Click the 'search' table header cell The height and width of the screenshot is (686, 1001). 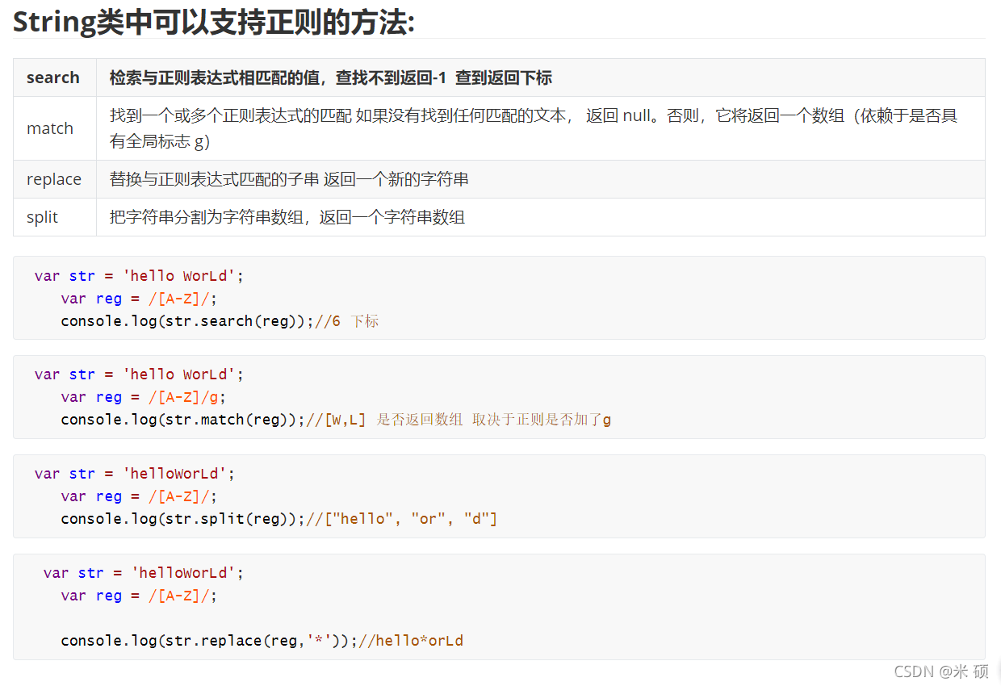click(54, 77)
